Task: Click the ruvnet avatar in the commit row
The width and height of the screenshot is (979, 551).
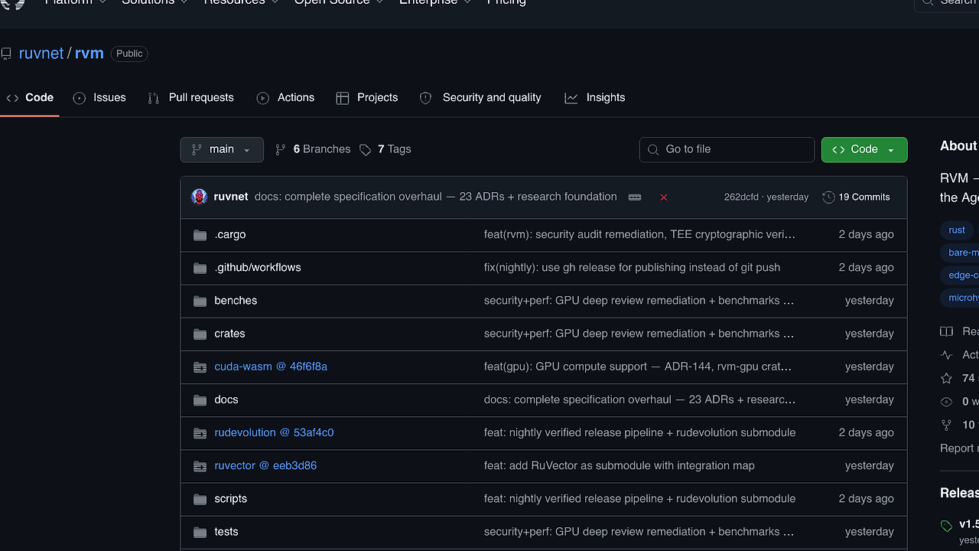Action: pyautogui.click(x=200, y=197)
